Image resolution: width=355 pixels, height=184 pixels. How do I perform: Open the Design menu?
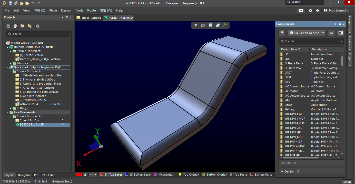66,10
